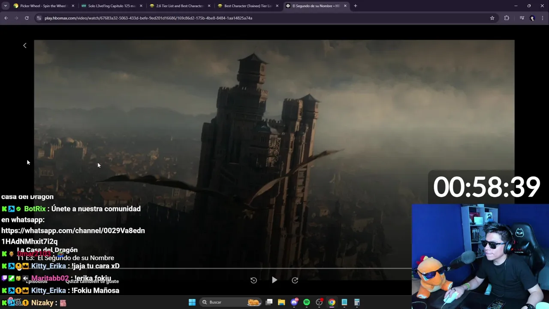Close the 2.6 Tier List tab
Screen dimensions: 549x309
209,6
